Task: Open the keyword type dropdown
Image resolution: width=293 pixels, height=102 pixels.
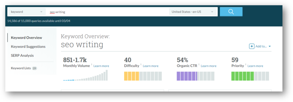Action: click(27, 12)
